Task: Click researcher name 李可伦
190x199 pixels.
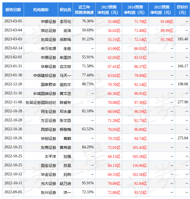Action: [x=65, y=22]
